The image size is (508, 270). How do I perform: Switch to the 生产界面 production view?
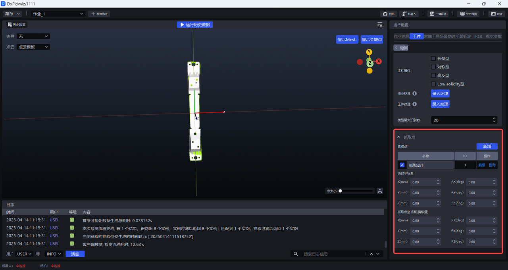[468, 13]
